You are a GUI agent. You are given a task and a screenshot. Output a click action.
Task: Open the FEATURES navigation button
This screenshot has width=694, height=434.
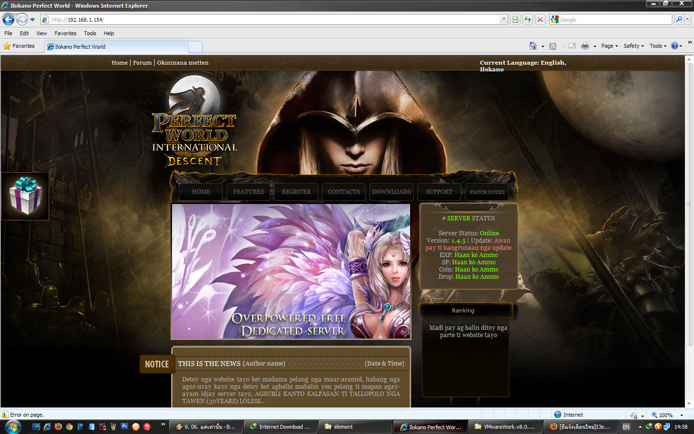(249, 192)
